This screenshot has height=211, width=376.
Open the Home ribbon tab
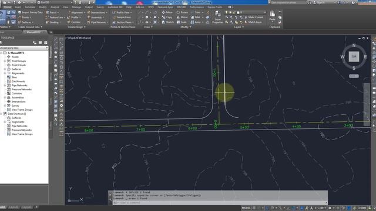[7, 7]
